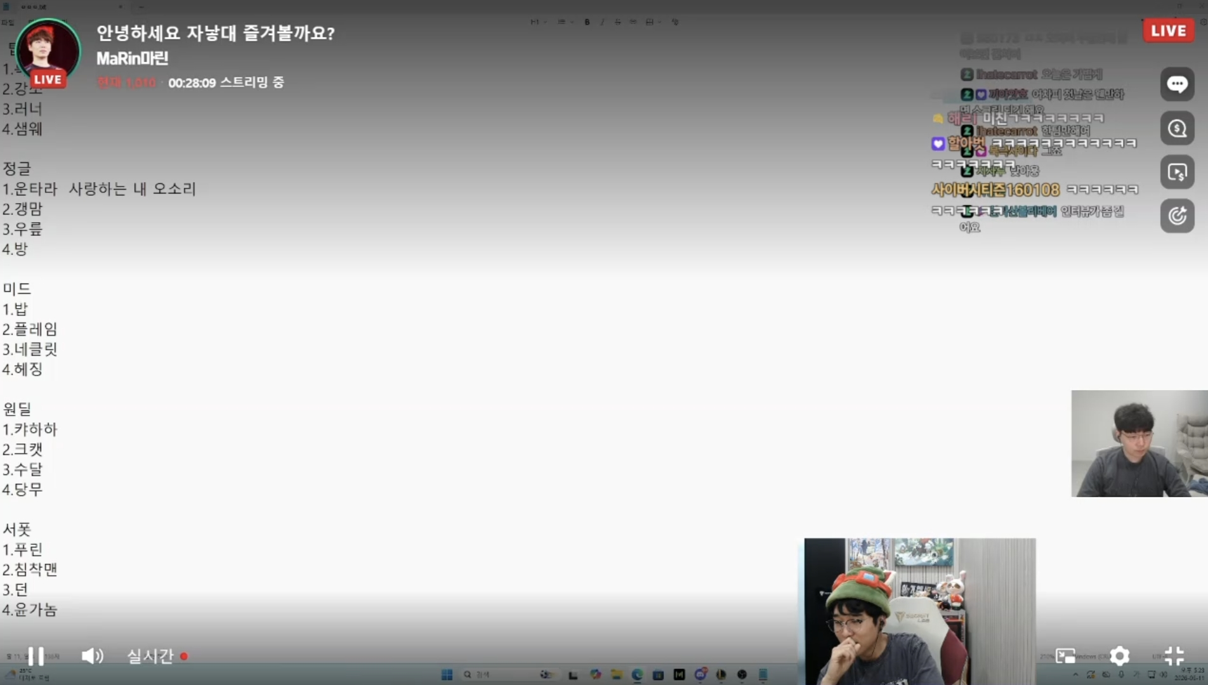This screenshot has width=1208, height=685.
Task: Click chat username 사이버시티즌160108
Action: tap(995, 190)
